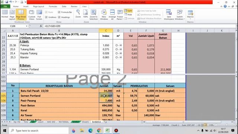Click the Undo icon
The width and height of the screenshot is (238, 134).
pyautogui.click(x=10, y=2)
